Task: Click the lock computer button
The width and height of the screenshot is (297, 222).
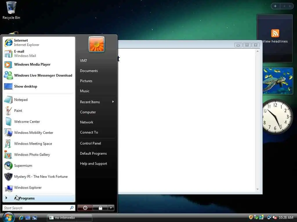Action: coord(100,208)
